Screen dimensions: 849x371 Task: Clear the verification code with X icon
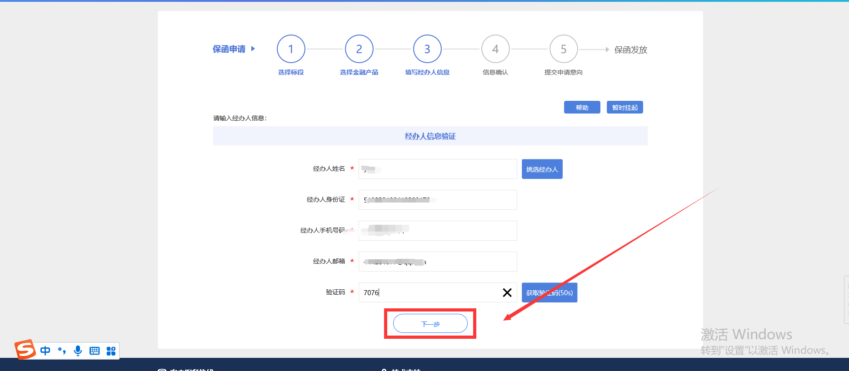pos(507,293)
